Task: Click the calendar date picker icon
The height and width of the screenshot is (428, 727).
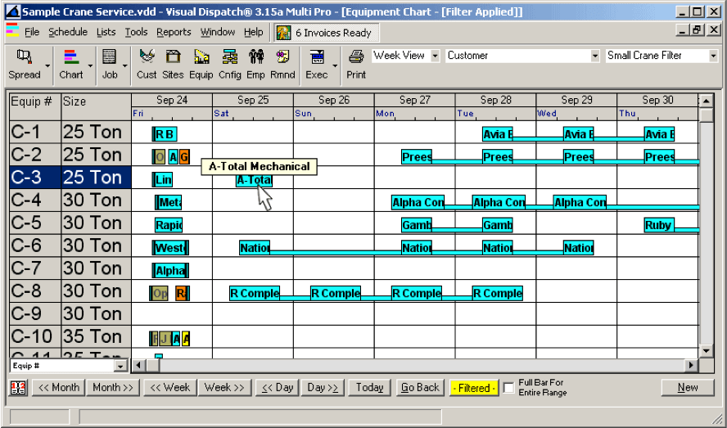Action: (19, 388)
